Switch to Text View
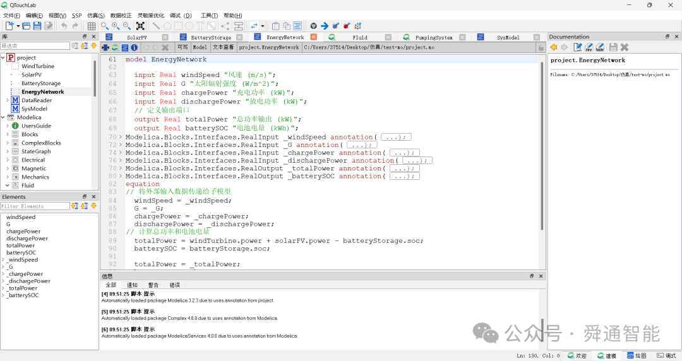The width and height of the screenshot is (682, 361). click(x=125, y=47)
